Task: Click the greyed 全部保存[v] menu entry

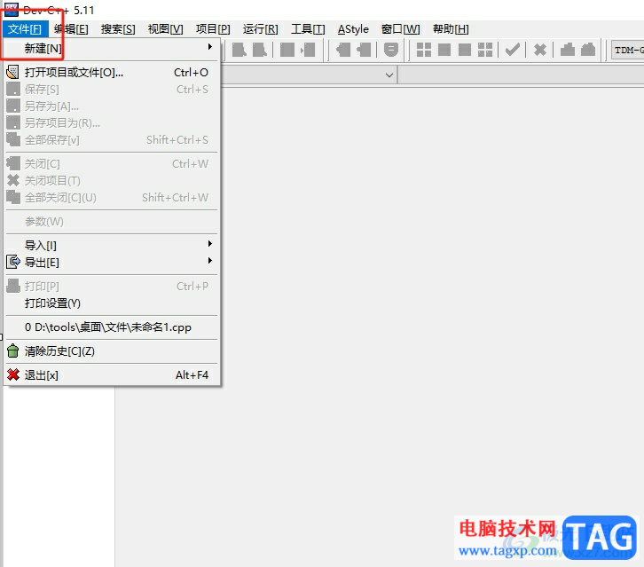Action: pyautogui.click(x=112, y=140)
